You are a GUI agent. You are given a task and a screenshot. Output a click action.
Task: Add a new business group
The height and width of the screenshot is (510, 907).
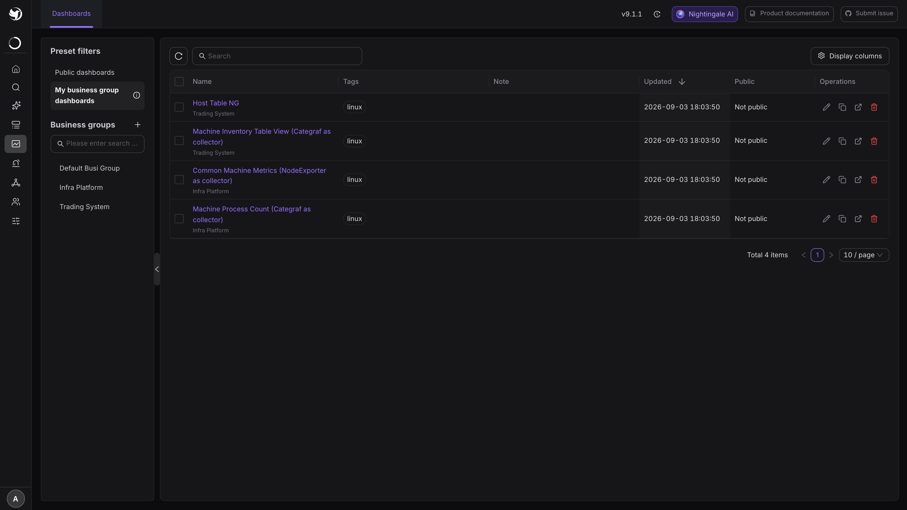(x=138, y=125)
